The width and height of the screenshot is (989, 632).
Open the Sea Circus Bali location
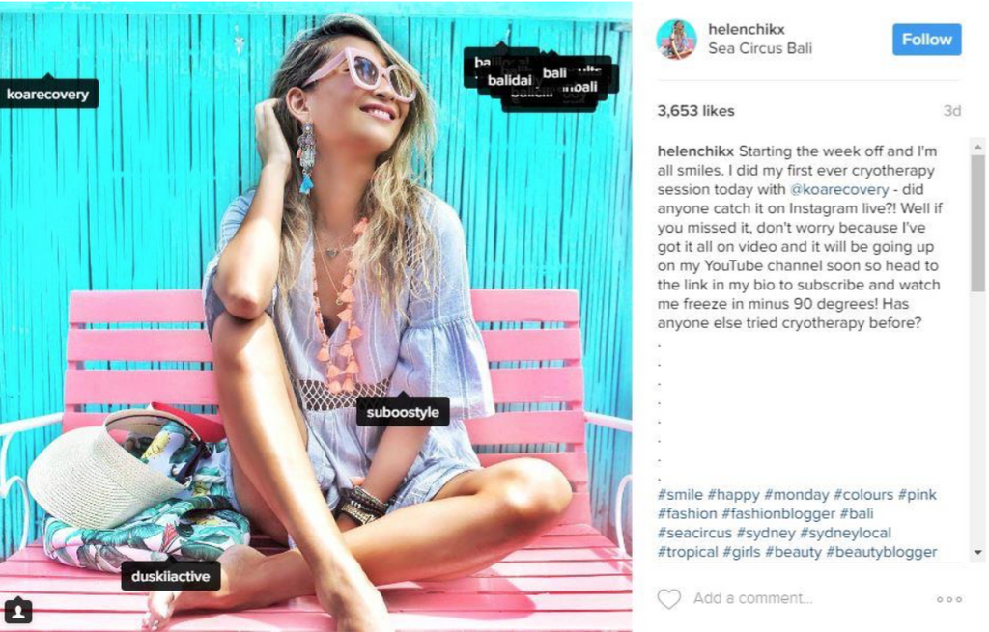click(x=759, y=48)
